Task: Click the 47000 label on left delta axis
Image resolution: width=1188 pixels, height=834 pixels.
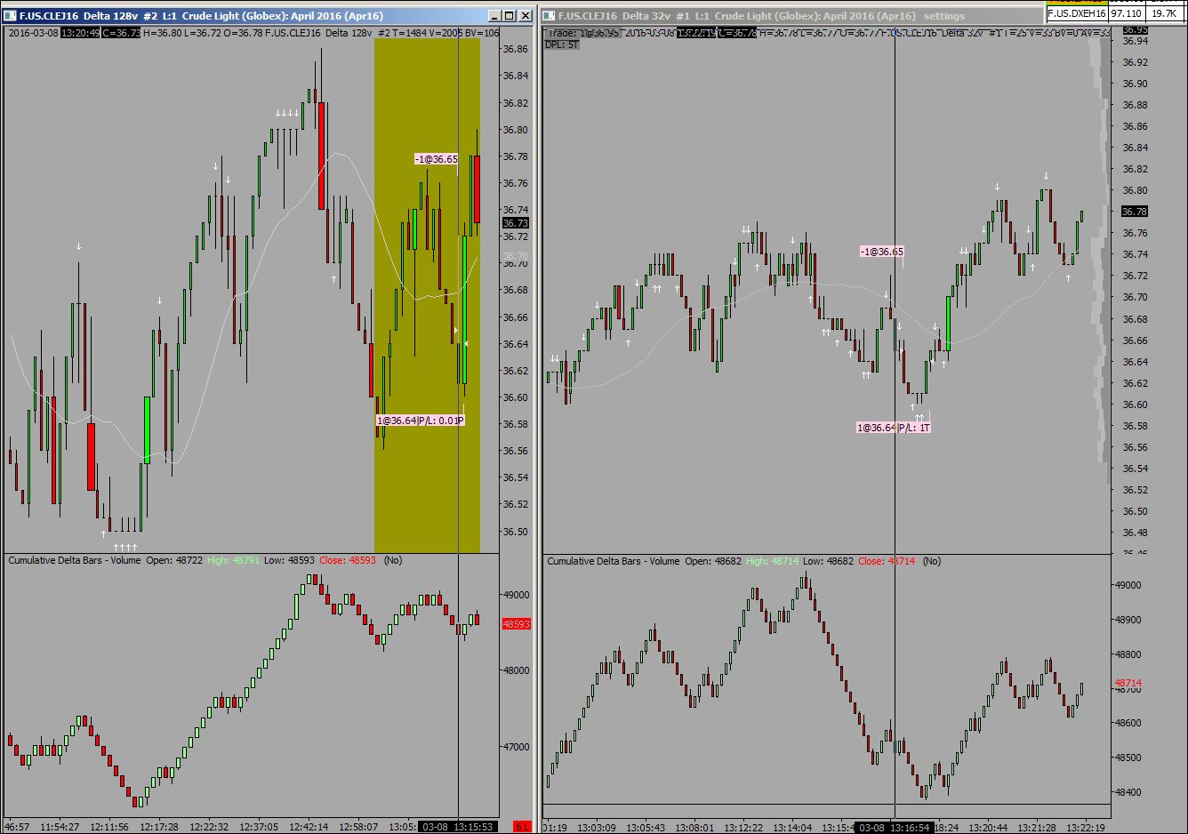Action: click(518, 748)
